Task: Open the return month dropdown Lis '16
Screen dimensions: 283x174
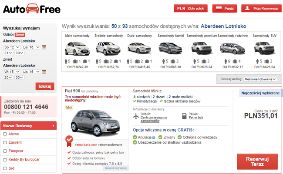Action: [x=31, y=72]
